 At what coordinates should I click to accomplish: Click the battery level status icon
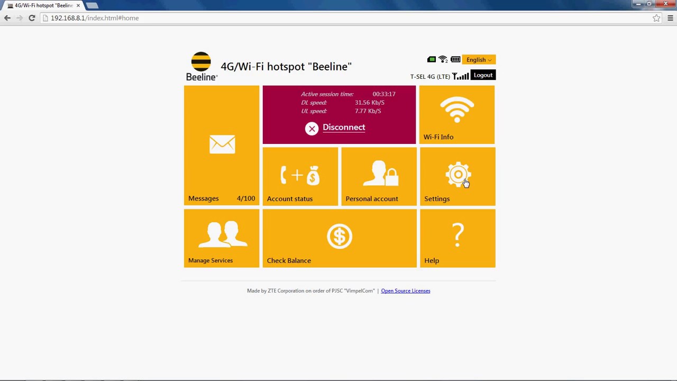coord(455,60)
